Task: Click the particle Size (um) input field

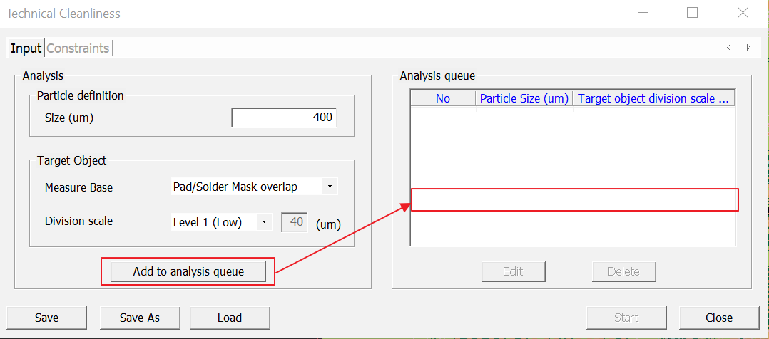Action: tap(284, 118)
